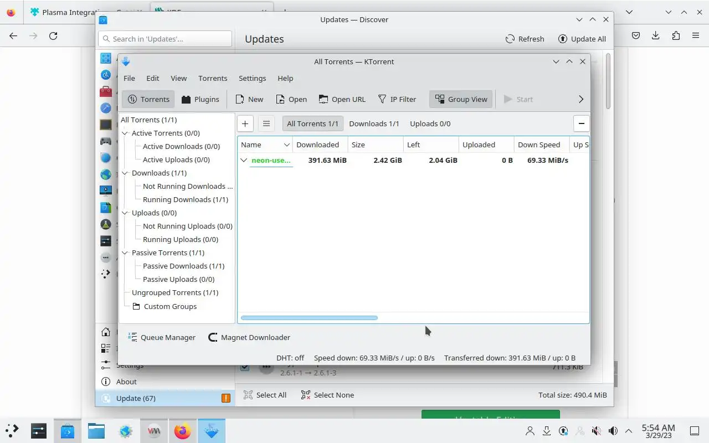709x443 pixels.
Task: Click the torrent list horizontal scrollbar
Action: click(x=309, y=318)
